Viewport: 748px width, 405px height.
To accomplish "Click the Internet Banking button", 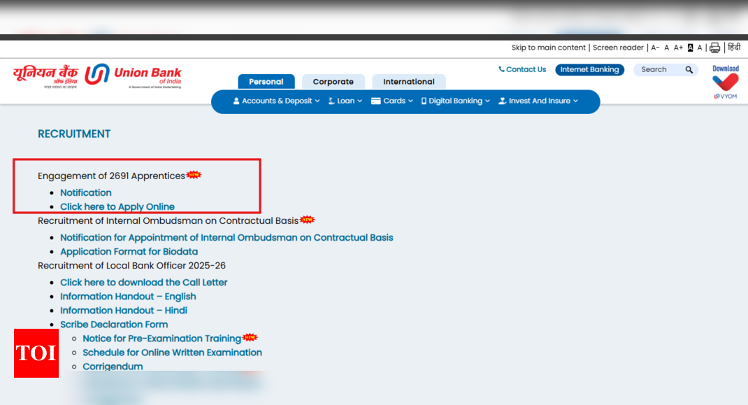I will pyautogui.click(x=589, y=70).
